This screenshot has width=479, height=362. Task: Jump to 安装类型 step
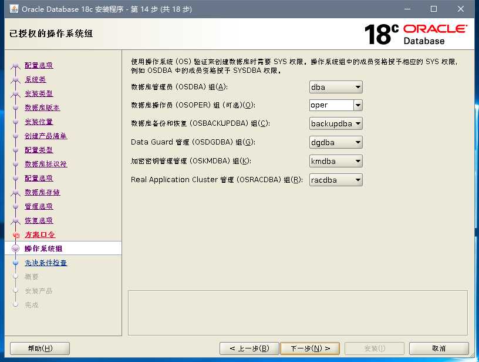point(39,93)
